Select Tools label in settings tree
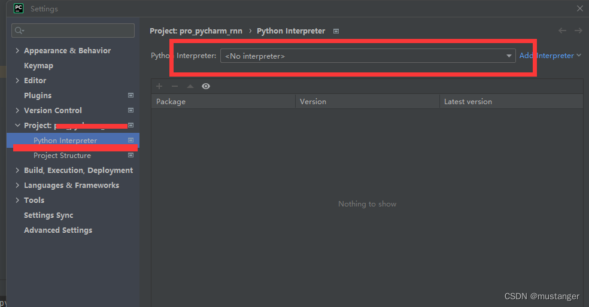This screenshot has height=307, width=589. (x=34, y=200)
